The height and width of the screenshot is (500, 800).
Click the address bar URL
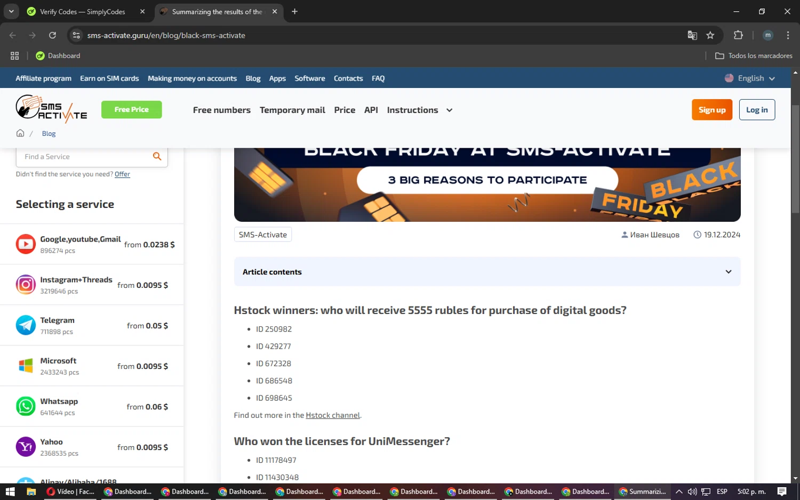pos(166,35)
